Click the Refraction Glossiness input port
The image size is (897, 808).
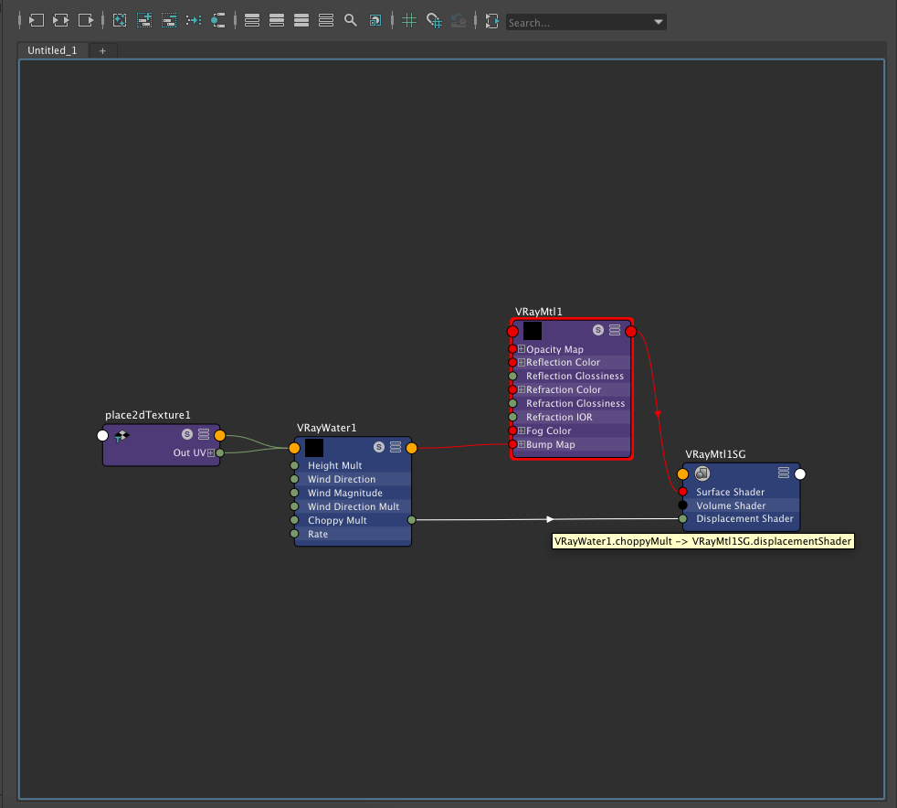pos(512,403)
